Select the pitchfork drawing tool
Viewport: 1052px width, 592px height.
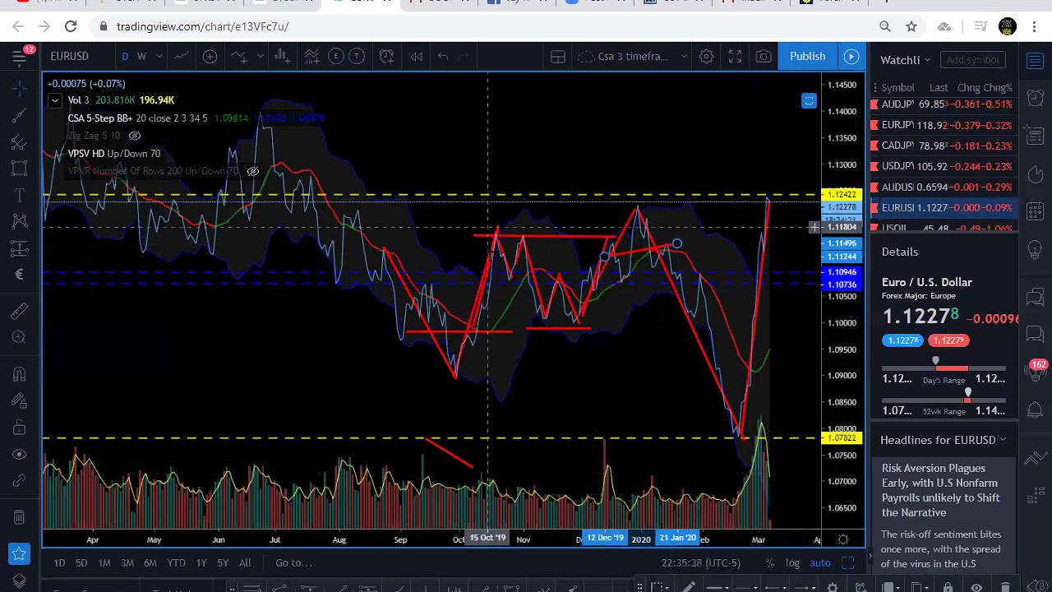[20, 141]
